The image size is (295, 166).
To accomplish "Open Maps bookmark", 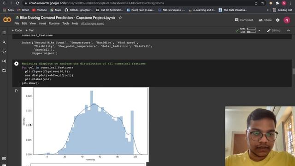I will pos(56,10).
